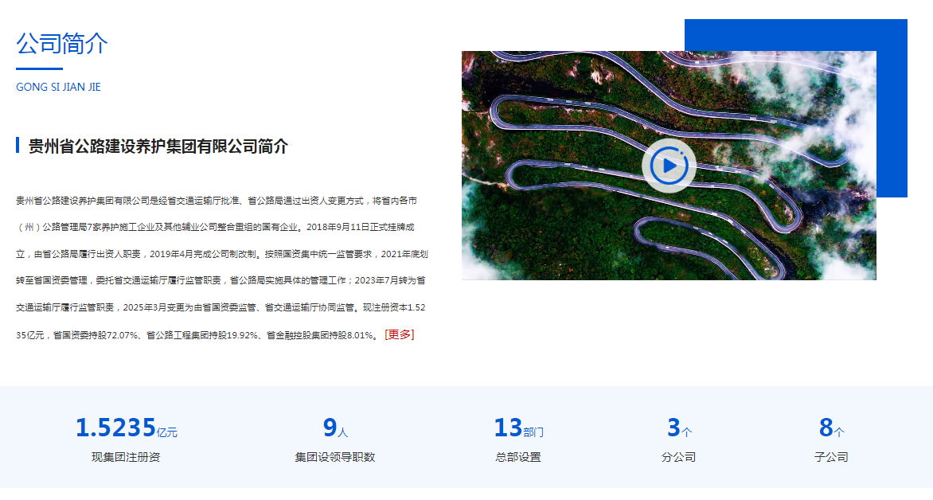Select the 贵州省公路建设养护集团有限公司简介 title
Image resolution: width=933 pixels, height=500 pixels.
click(158, 146)
